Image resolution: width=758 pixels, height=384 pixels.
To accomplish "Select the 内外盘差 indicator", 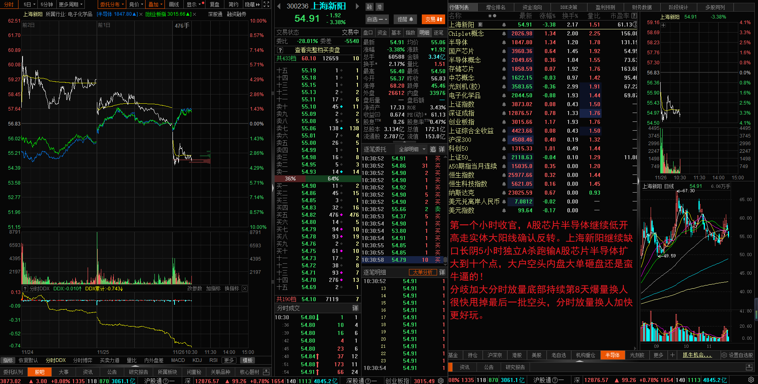I will pyautogui.click(x=154, y=360).
